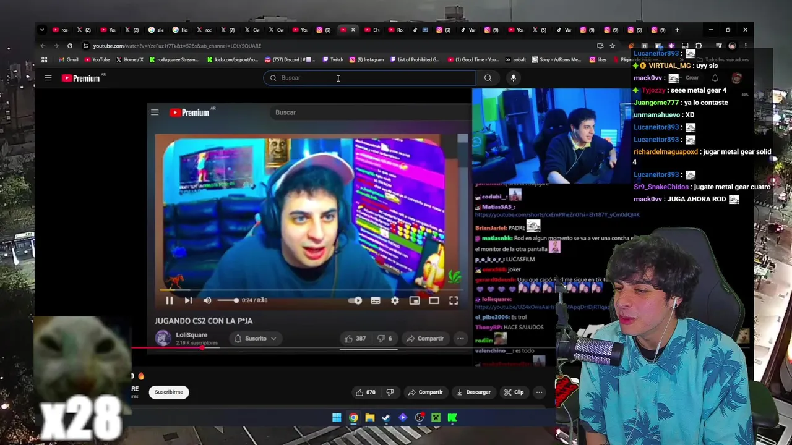
Task: Click the YouTube search magnifier button
Action: [488, 78]
